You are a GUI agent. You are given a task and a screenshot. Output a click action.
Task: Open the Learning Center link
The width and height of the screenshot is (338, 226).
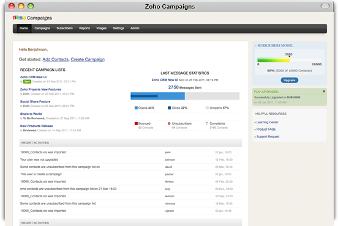(268, 122)
